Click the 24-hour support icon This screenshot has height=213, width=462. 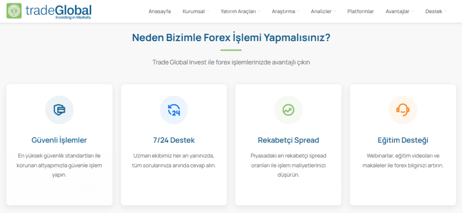coord(174,110)
